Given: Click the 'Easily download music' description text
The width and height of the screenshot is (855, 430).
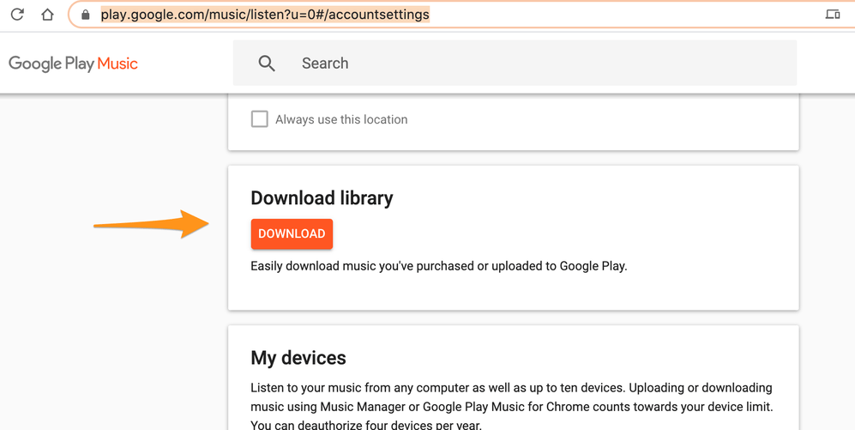Looking at the screenshot, I should click(438, 266).
